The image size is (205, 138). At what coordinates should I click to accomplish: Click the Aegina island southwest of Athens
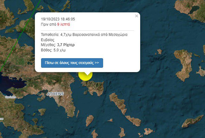[42, 112]
